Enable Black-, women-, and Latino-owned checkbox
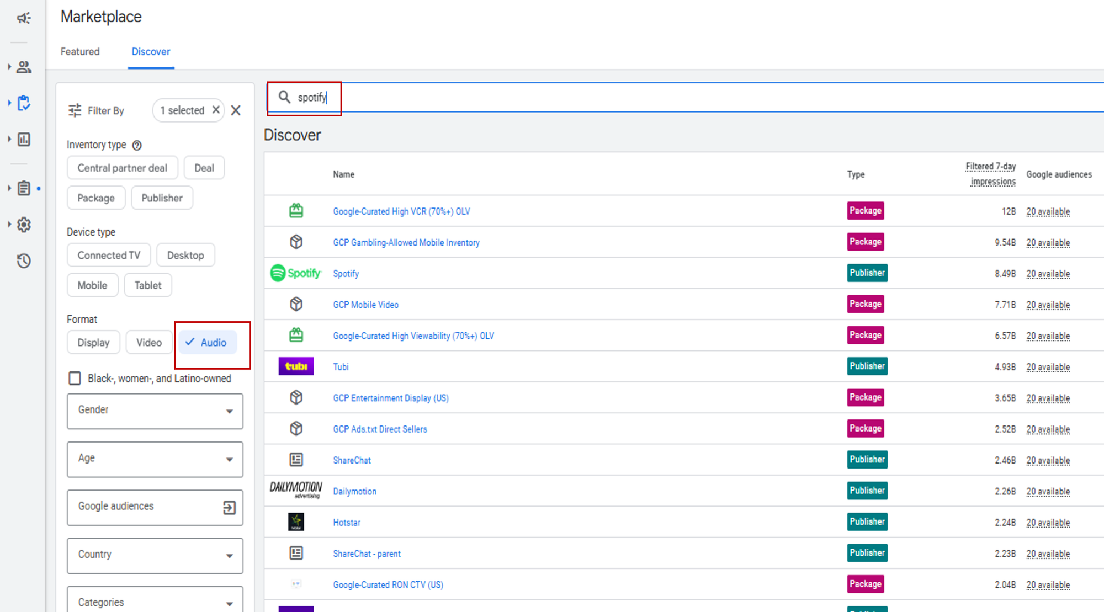This screenshot has height=612, width=1104. coord(75,379)
